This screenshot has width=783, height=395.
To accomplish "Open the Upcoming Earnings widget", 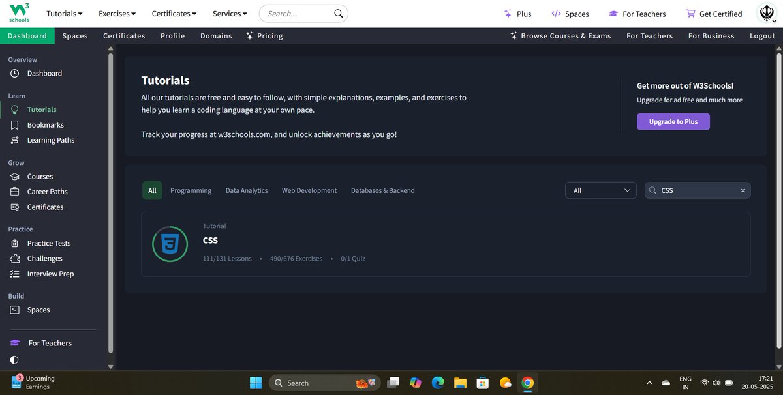I will 33,383.
